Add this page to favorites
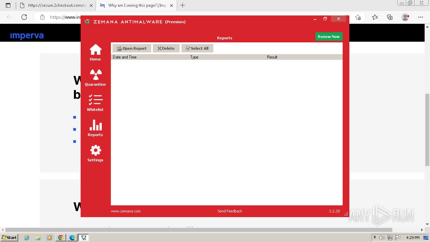 pos(358,17)
